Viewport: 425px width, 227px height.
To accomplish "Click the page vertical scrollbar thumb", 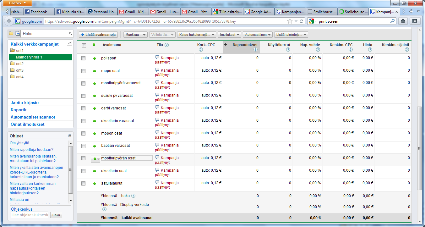I will tap(420, 148).
